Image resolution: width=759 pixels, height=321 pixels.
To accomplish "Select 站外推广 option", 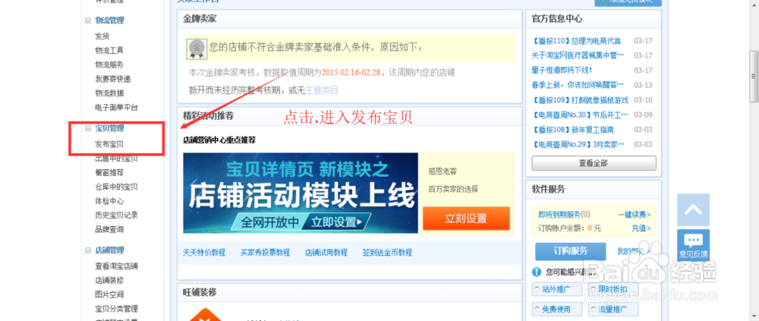I will pyautogui.click(x=556, y=290).
